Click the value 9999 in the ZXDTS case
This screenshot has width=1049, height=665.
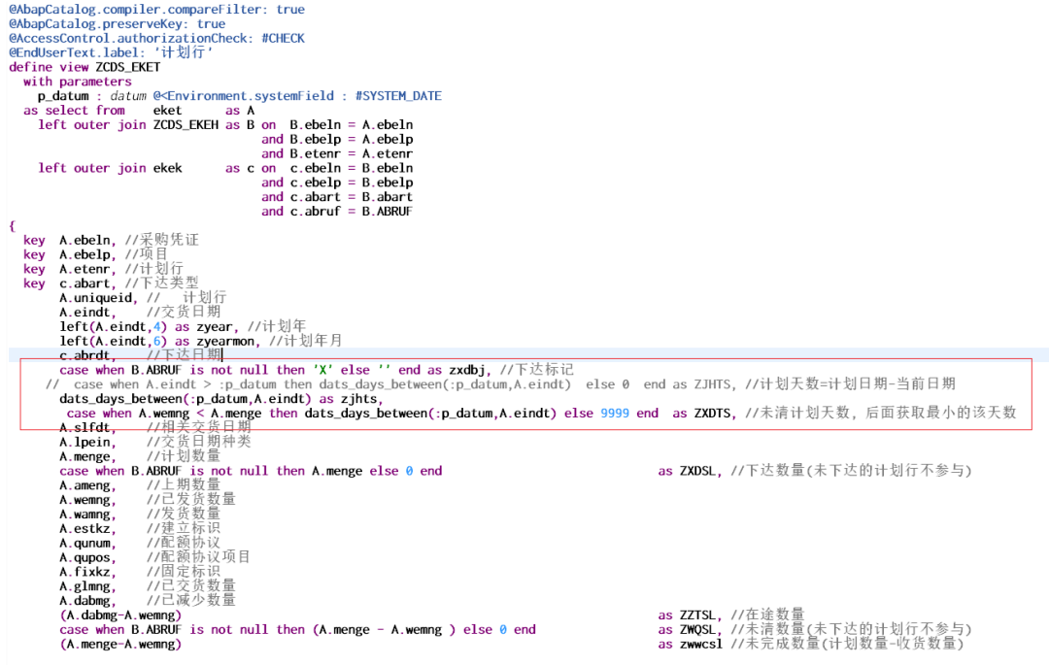pyautogui.click(x=615, y=414)
